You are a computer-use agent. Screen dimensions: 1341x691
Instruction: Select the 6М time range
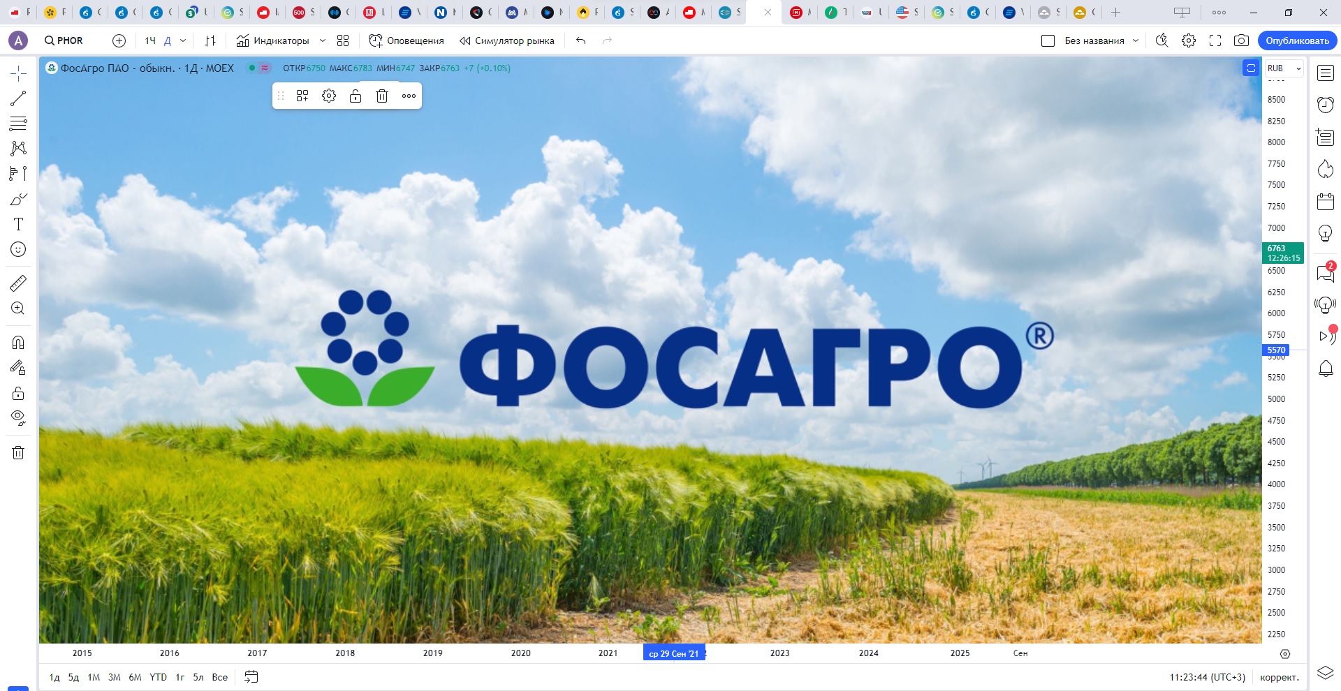point(135,677)
